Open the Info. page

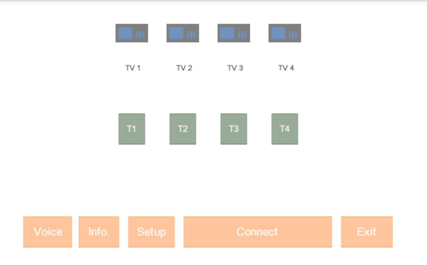pyautogui.click(x=99, y=232)
